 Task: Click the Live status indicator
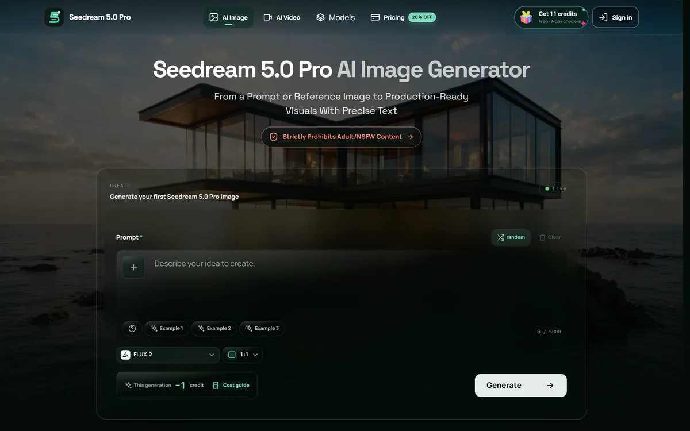(x=555, y=188)
